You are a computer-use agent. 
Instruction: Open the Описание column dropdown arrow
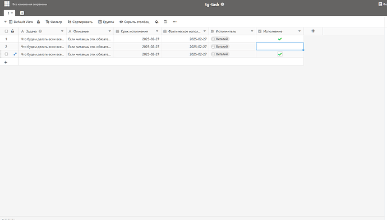tap(109, 31)
